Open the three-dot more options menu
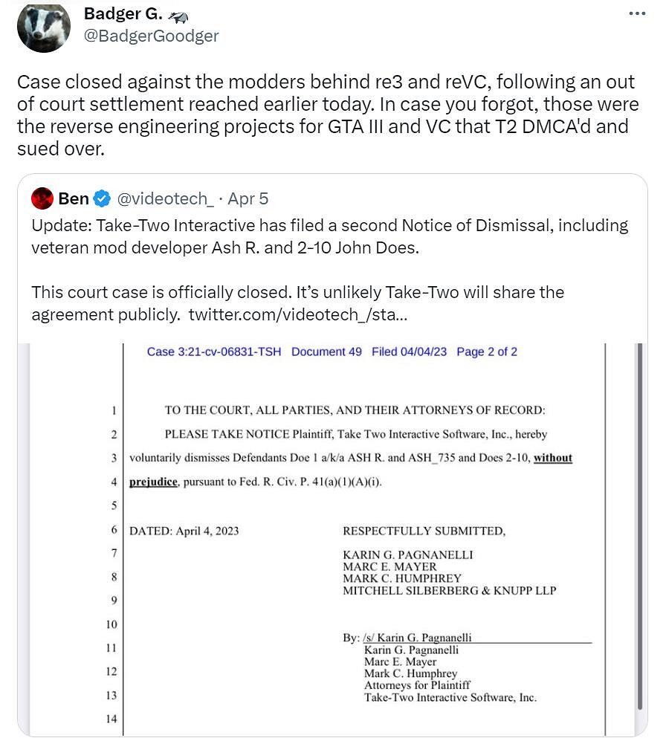The height and width of the screenshot is (738, 666). [x=637, y=13]
